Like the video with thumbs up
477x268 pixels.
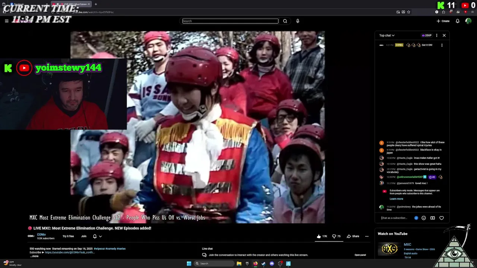point(322,236)
